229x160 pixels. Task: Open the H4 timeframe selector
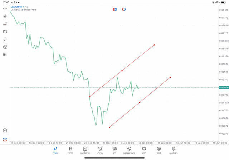[5, 55]
